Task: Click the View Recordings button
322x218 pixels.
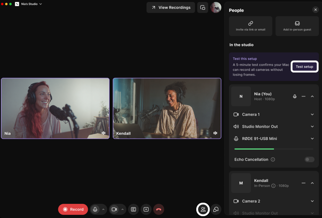Action: coord(171,7)
